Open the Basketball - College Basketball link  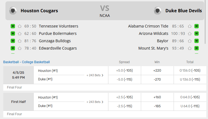point(26,62)
